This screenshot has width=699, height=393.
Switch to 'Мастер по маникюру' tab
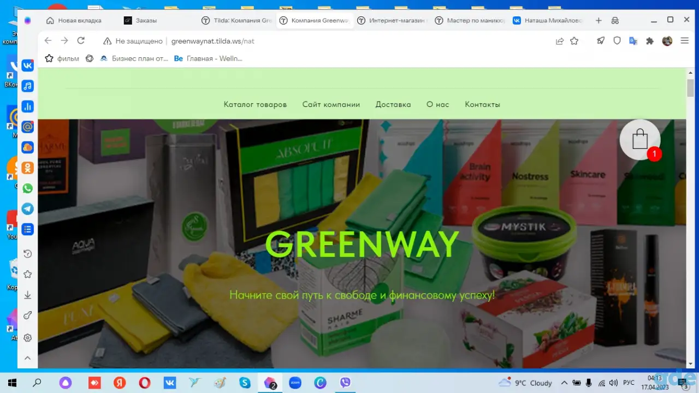pos(469,21)
